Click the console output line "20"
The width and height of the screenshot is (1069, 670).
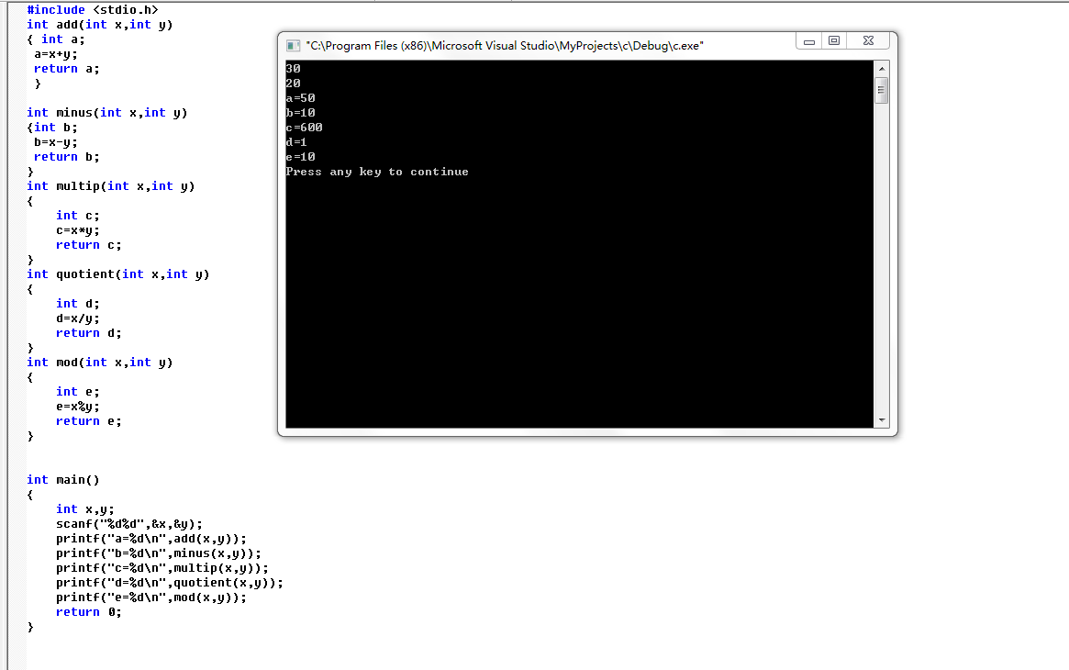pos(293,84)
